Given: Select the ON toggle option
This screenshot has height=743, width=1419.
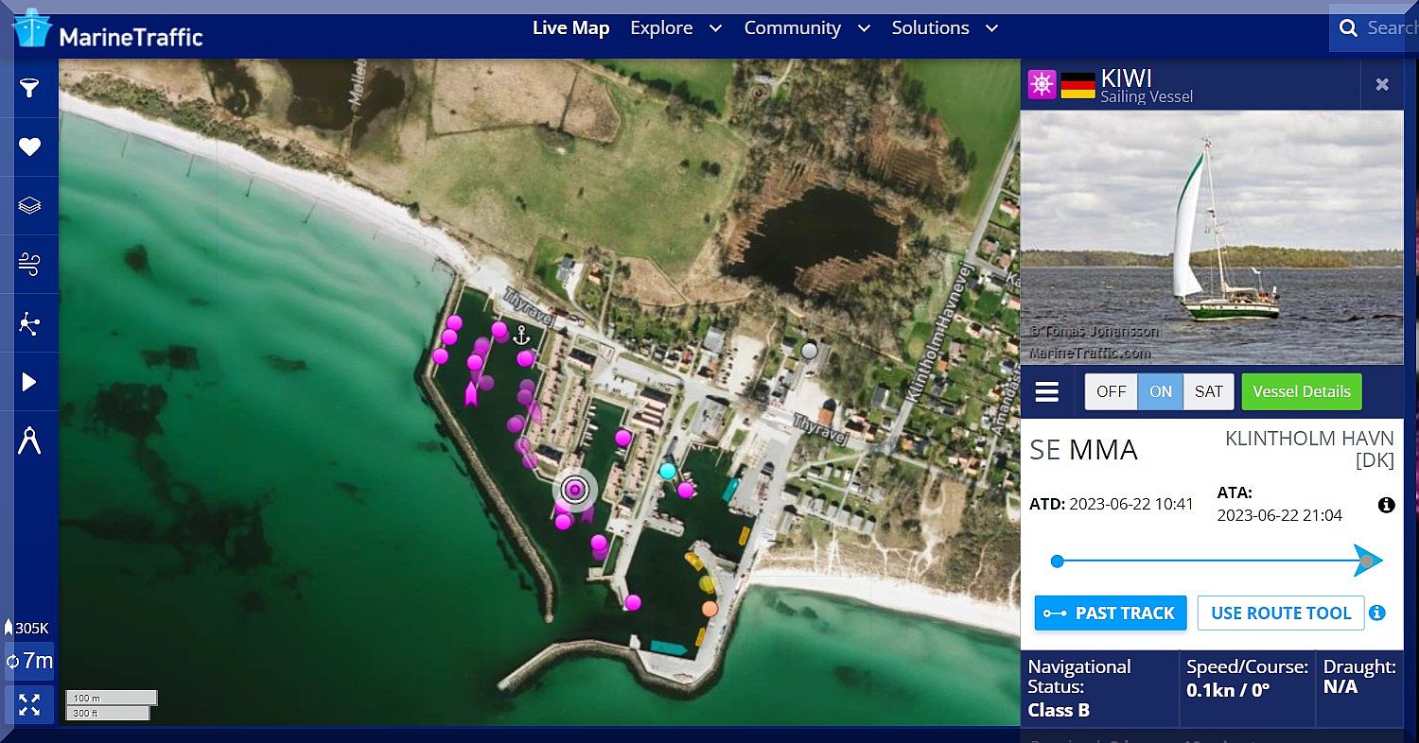Looking at the screenshot, I should (1161, 392).
